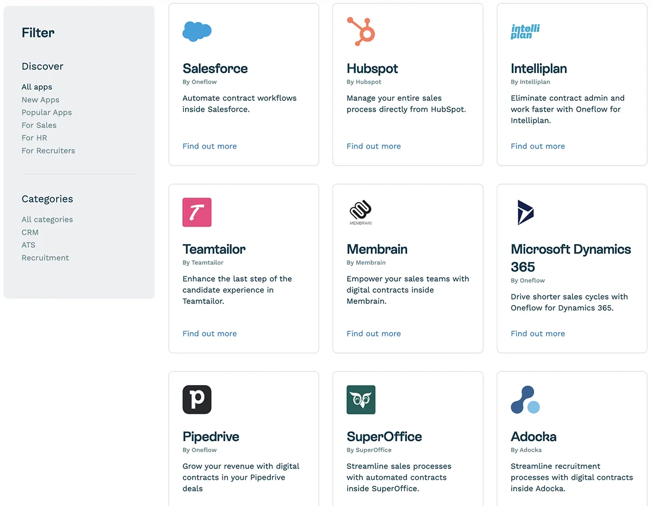The height and width of the screenshot is (506, 653).
Task: Filter apps by For Sales
Action: click(x=39, y=125)
